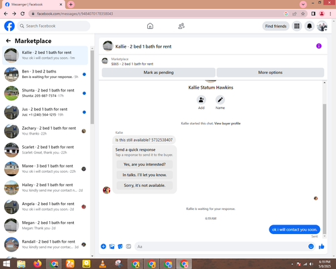Choose a GIF icon in composer
This screenshot has height=269, width=336.
(x=128, y=246)
